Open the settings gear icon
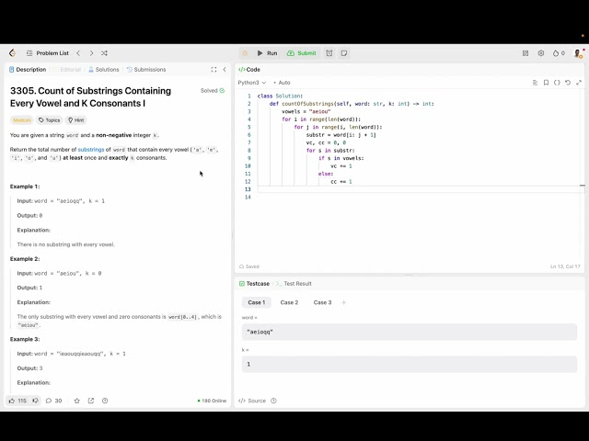Screen dimensions: 589x441 click(541, 53)
